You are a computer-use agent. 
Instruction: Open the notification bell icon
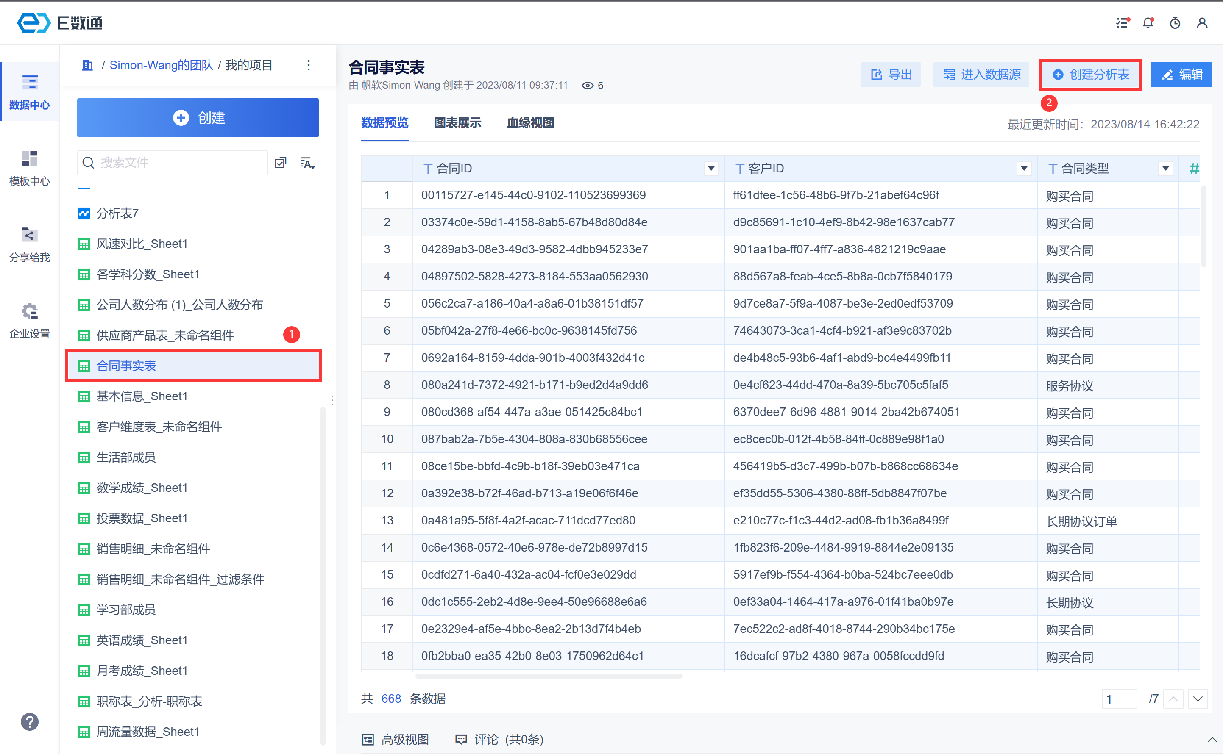tap(1148, 23)
